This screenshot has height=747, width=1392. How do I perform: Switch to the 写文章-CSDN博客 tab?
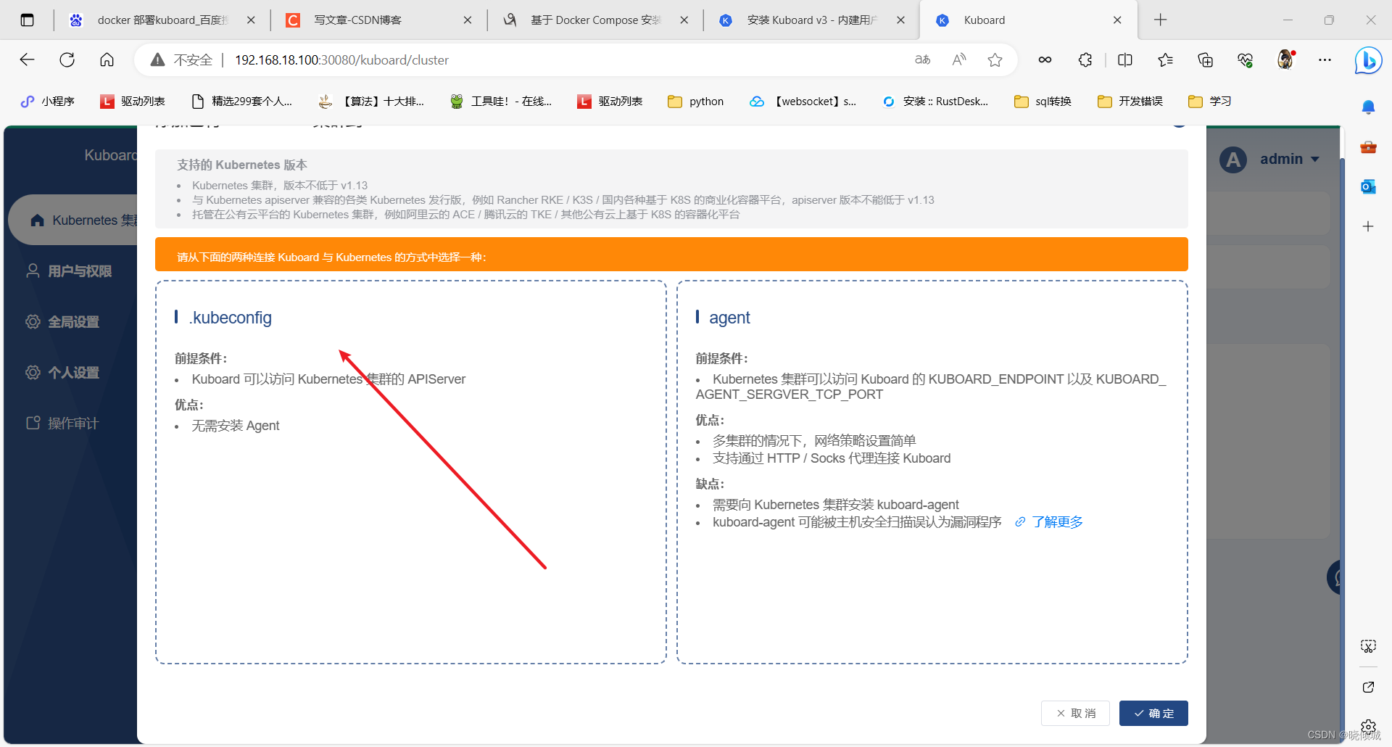point(378,20)
